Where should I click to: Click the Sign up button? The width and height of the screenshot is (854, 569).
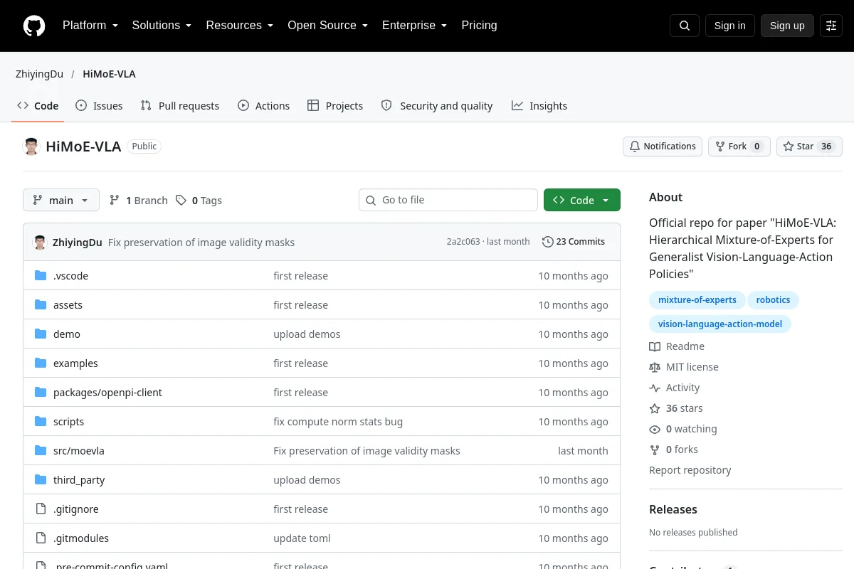click(x=787, y=26)
